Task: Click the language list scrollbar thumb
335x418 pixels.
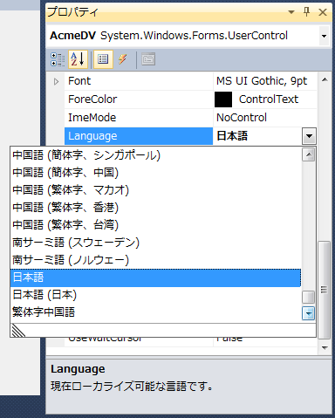Action: 309,298
